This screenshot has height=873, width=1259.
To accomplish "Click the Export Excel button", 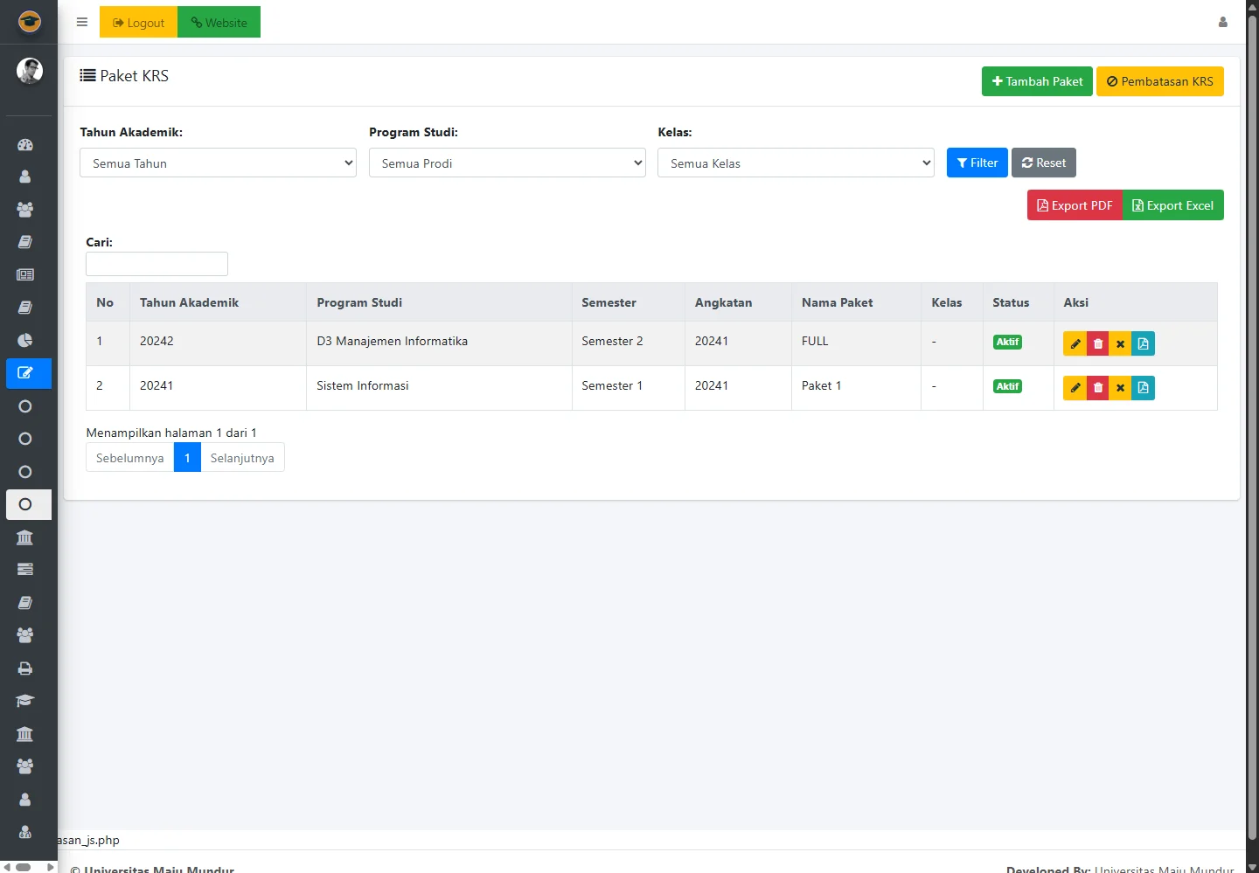I will click(1172, 205).
